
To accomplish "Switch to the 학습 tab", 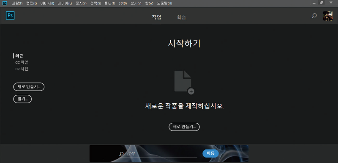I will [181, 17].
